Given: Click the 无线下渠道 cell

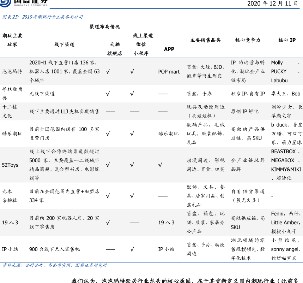Looking at the screenshot, I should pos(42,94).
